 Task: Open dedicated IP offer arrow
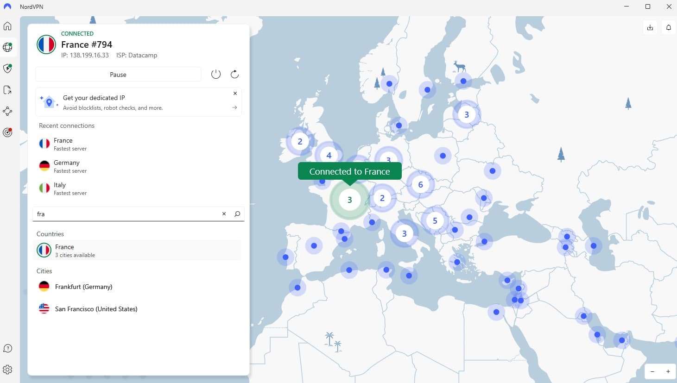pyautogui.click(x=234, y=107)
